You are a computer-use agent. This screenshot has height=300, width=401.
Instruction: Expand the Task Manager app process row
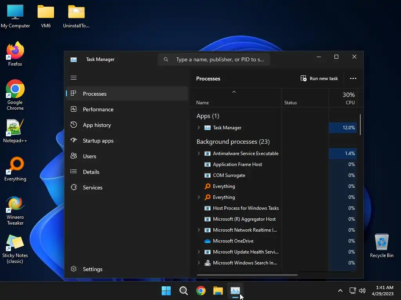(199, 128)
